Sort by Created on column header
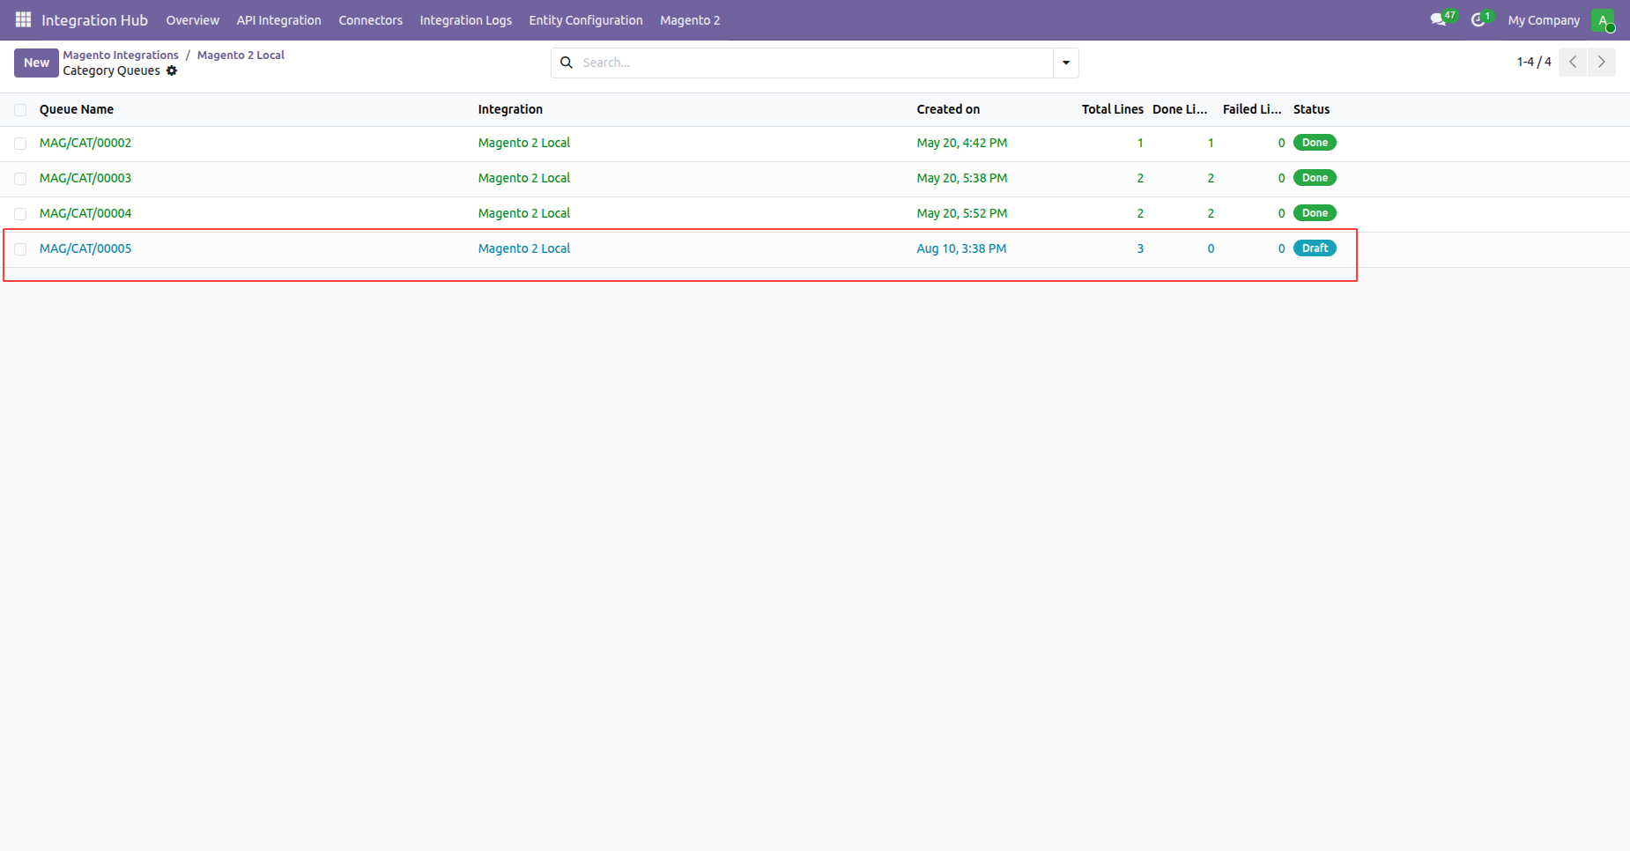1630x851 pixels. pyautogui.click(x=948, y=109)
